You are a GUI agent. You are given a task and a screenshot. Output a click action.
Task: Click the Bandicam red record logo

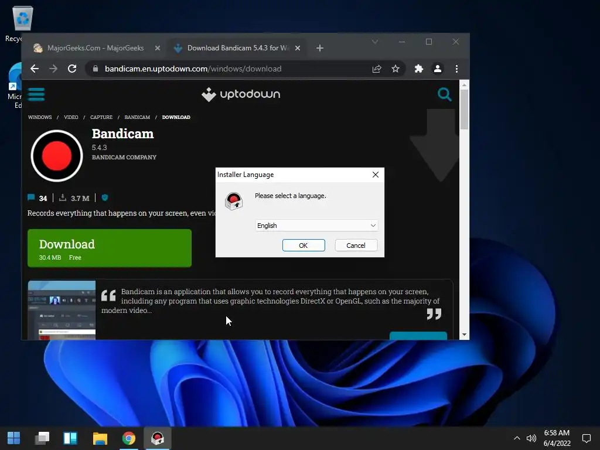point(57,156)
